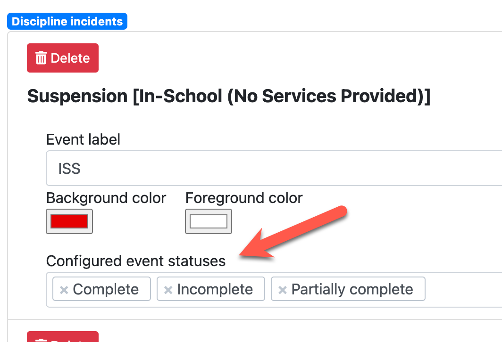Select the Discipline incidents badge
Screen dimensions: 502x342
point(67,21)
